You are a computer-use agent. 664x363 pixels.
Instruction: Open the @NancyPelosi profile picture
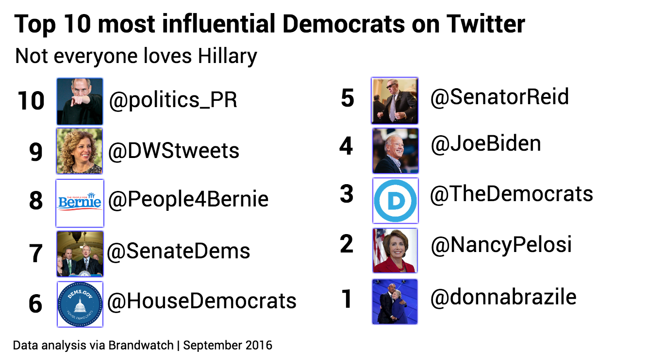pos(395,251)
